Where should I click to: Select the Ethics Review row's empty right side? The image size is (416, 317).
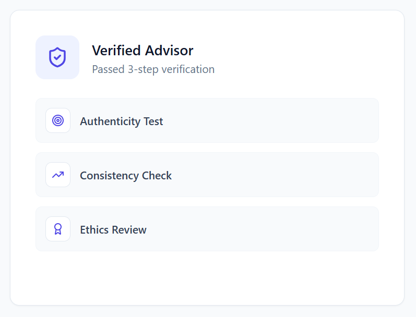tap(292, 229)
